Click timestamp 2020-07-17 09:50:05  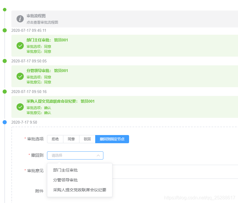(x=29, y=61)
